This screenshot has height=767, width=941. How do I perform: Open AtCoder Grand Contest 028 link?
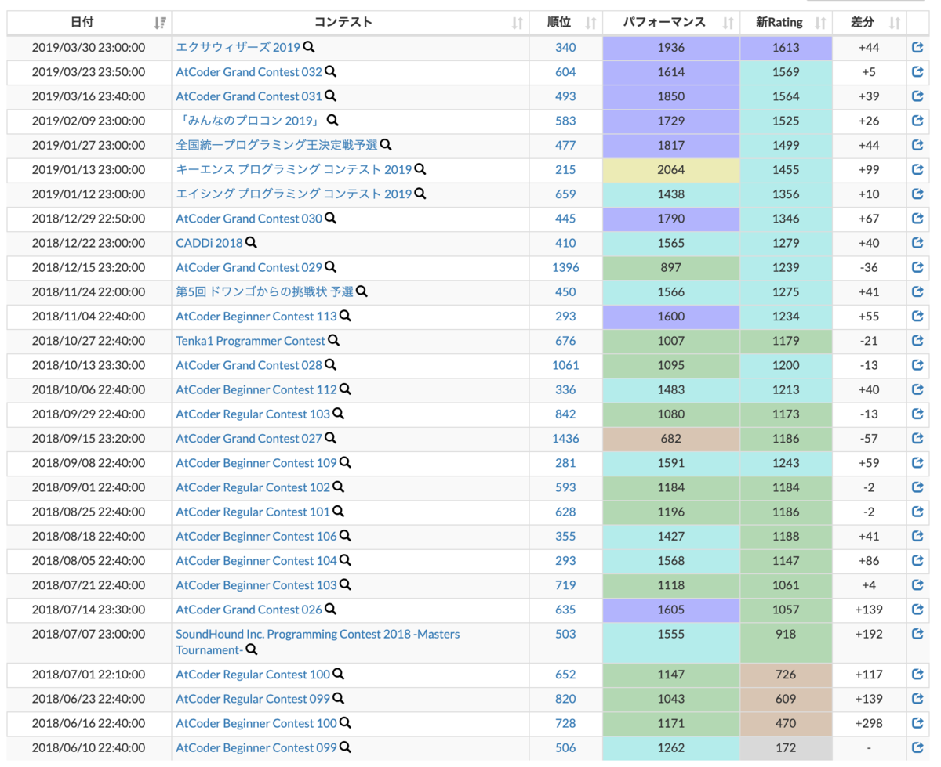point(249,365)
